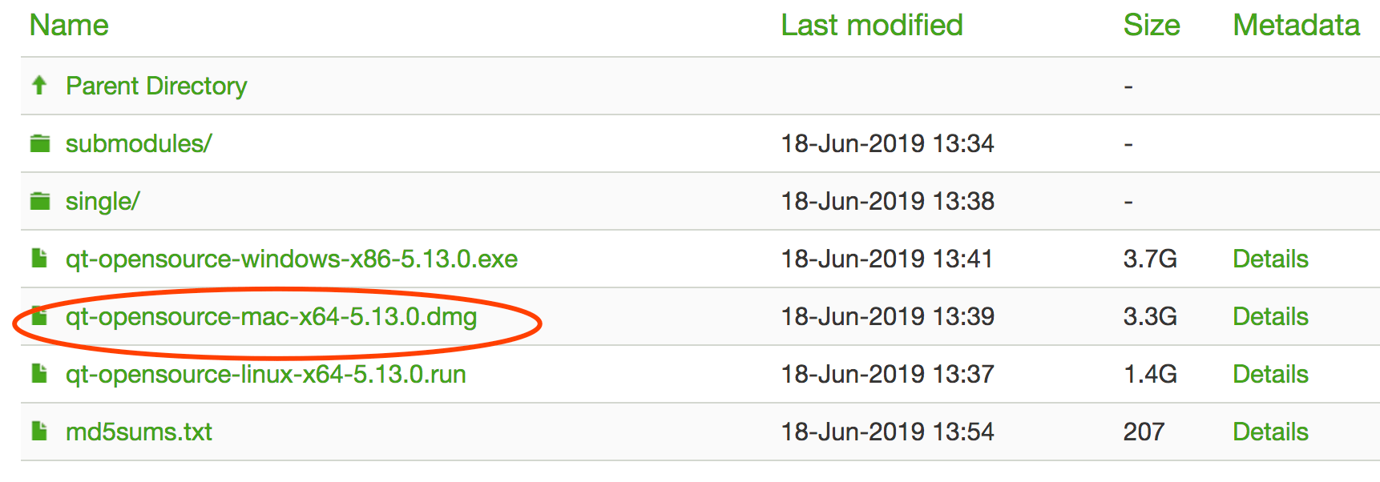This screenshot has height=482, width=1380.
Task: Click the submodules folder icon
Action: coord(40,143)
